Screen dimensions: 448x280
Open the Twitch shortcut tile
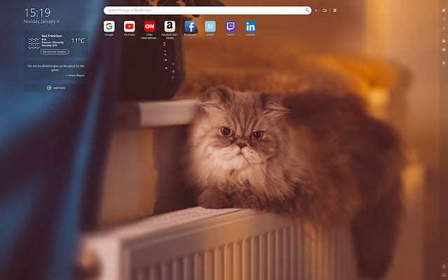[230, 27]
